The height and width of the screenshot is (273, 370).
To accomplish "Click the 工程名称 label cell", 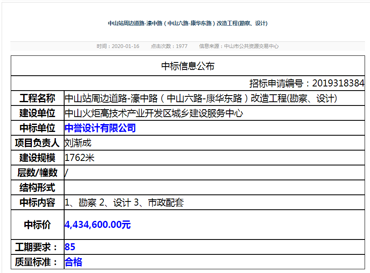I will click(38, 98).
